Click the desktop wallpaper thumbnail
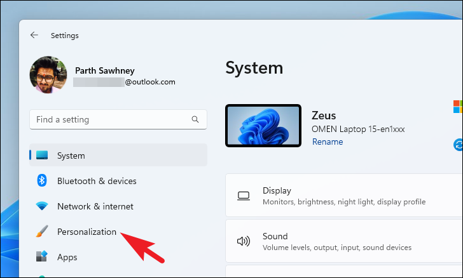This screenshot has width=463, height=278. (263, 126)
